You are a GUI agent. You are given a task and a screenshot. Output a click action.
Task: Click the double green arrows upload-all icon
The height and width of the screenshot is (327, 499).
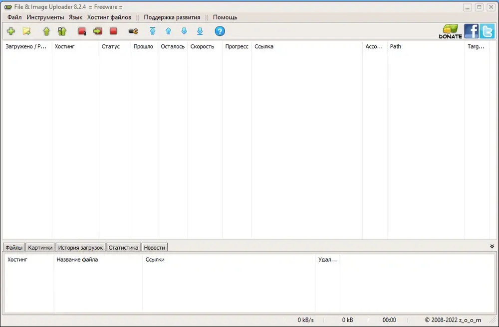[x=62, y=31]
